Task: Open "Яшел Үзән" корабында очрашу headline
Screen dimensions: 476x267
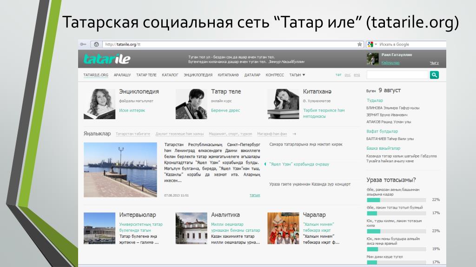Action: coord(299,164)
